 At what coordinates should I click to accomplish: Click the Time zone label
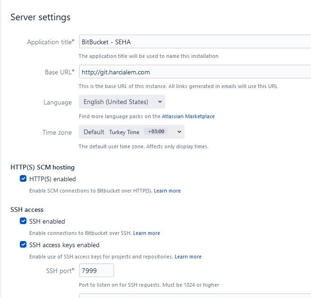pos(57,132)
